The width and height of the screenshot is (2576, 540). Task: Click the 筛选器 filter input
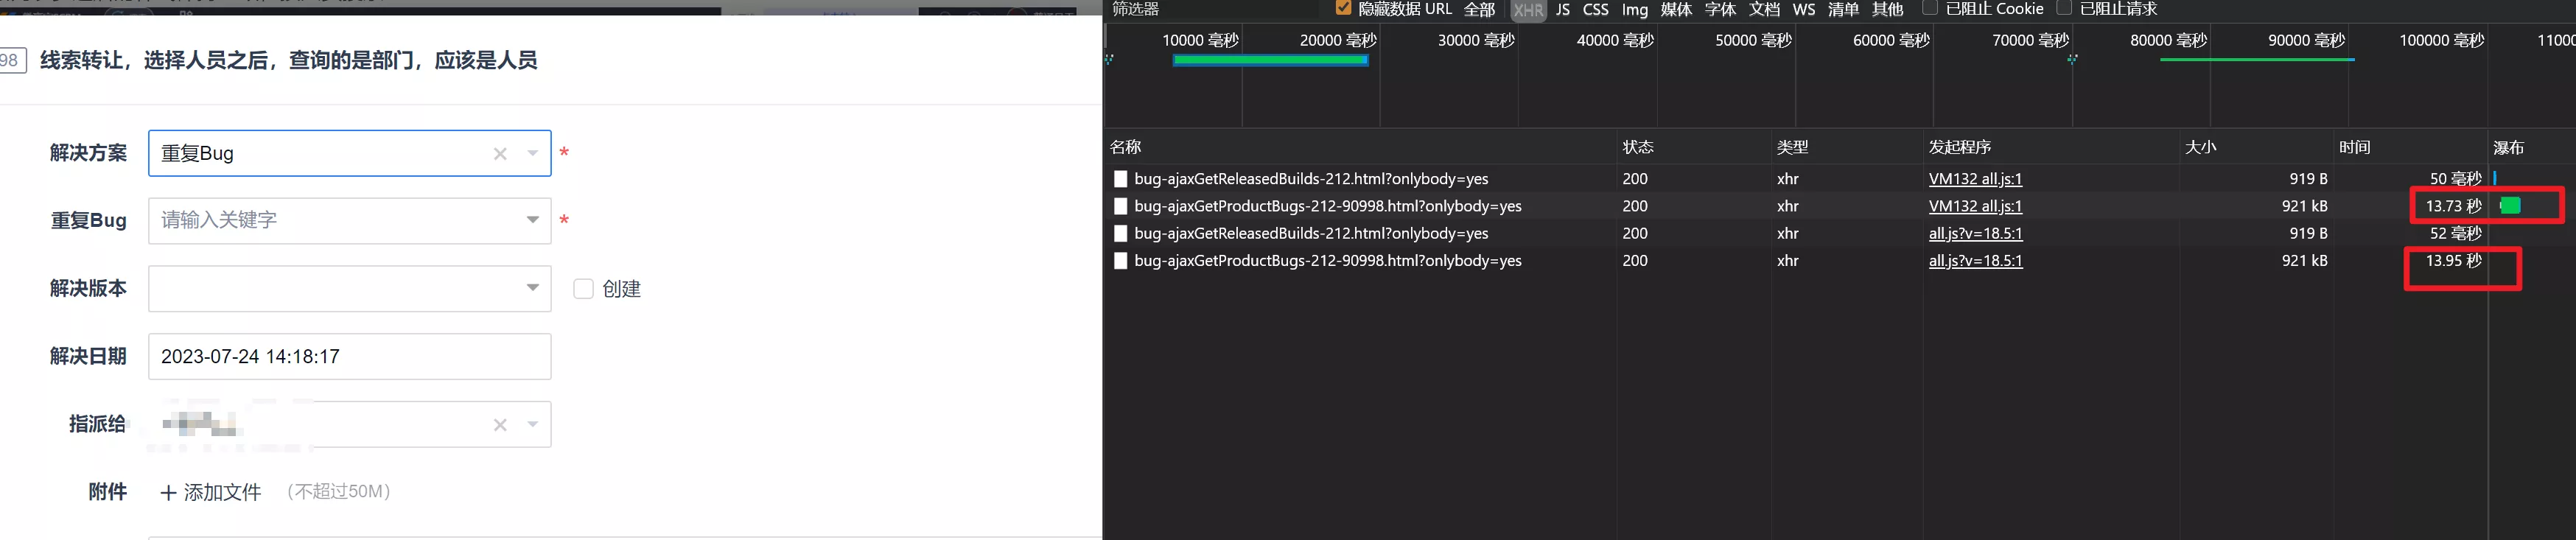click(1215, 9)
